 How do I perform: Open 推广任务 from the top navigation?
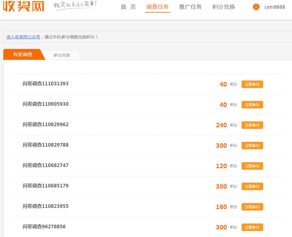190,7
